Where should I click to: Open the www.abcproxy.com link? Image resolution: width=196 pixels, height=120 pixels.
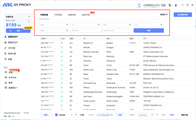(x=11, y=113)
